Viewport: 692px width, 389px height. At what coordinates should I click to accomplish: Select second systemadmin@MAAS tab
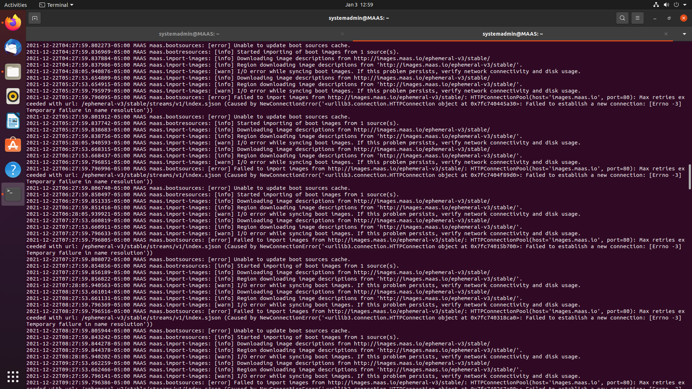[x=512, y=34]
